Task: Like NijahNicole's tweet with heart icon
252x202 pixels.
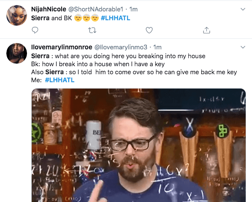Action: [149, 30]
